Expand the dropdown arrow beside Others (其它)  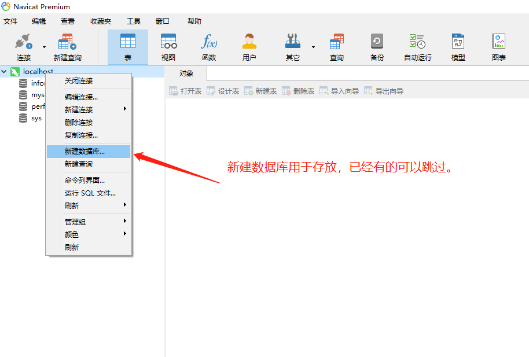[x=313, y=47]
